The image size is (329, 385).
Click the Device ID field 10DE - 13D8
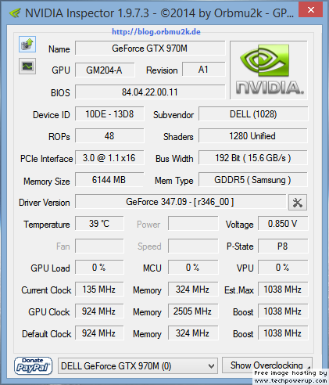pos(109,114)
